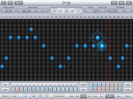The width and height of the screenshot is (133, 99).
Task: Select pattern pad 11
Action: (99, 89)
